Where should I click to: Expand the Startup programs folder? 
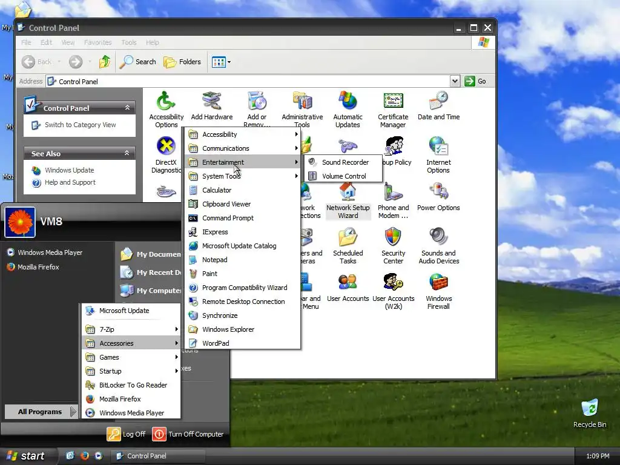[131, 371]
